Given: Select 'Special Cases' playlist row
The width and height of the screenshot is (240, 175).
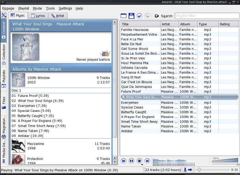Looking at the screenshot, I should [179, 107].
